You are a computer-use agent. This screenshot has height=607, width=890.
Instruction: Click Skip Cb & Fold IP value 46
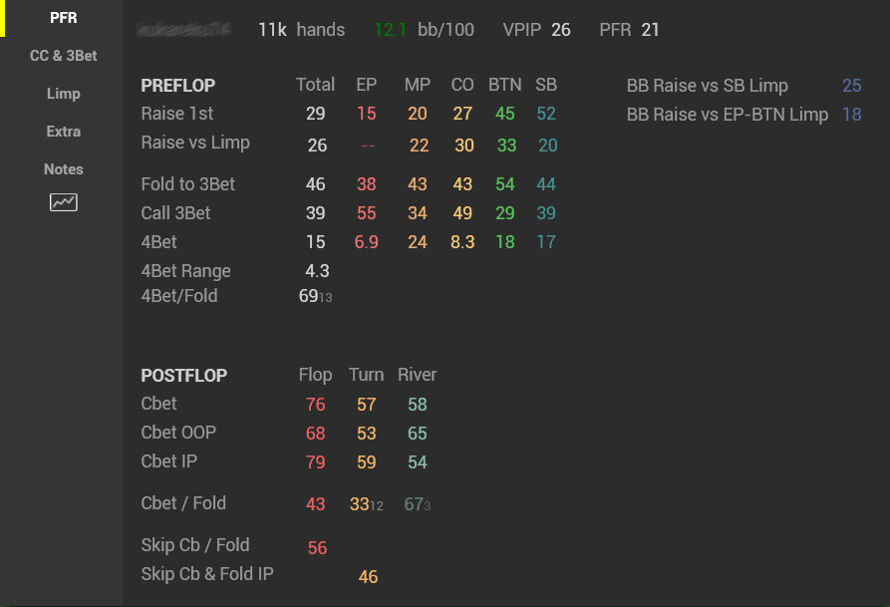pos(368,577)
